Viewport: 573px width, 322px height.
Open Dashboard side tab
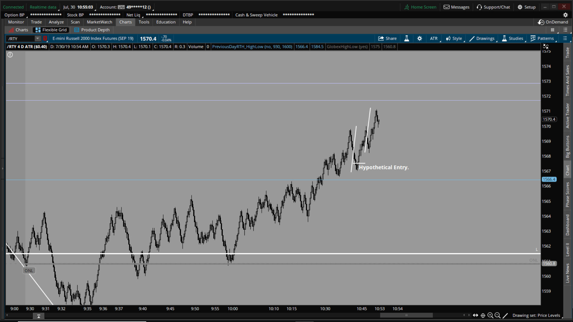tap(568, 225)
